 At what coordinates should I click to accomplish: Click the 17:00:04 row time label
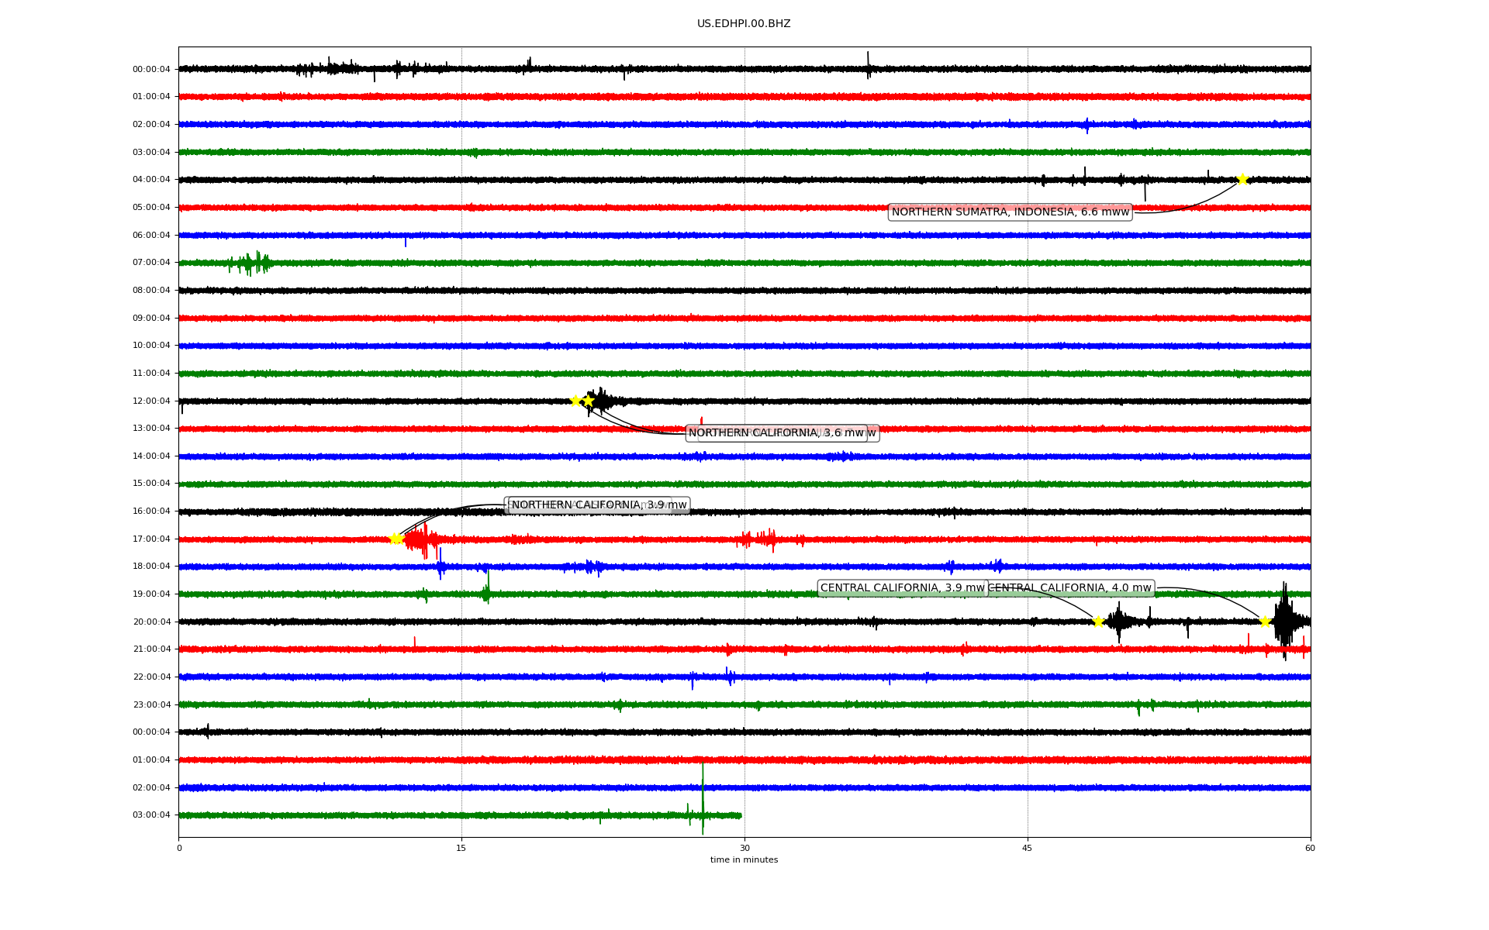pyautogui.click(x=151, y=539)
